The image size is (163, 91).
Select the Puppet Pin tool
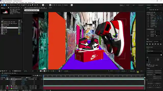pos(37,5)
